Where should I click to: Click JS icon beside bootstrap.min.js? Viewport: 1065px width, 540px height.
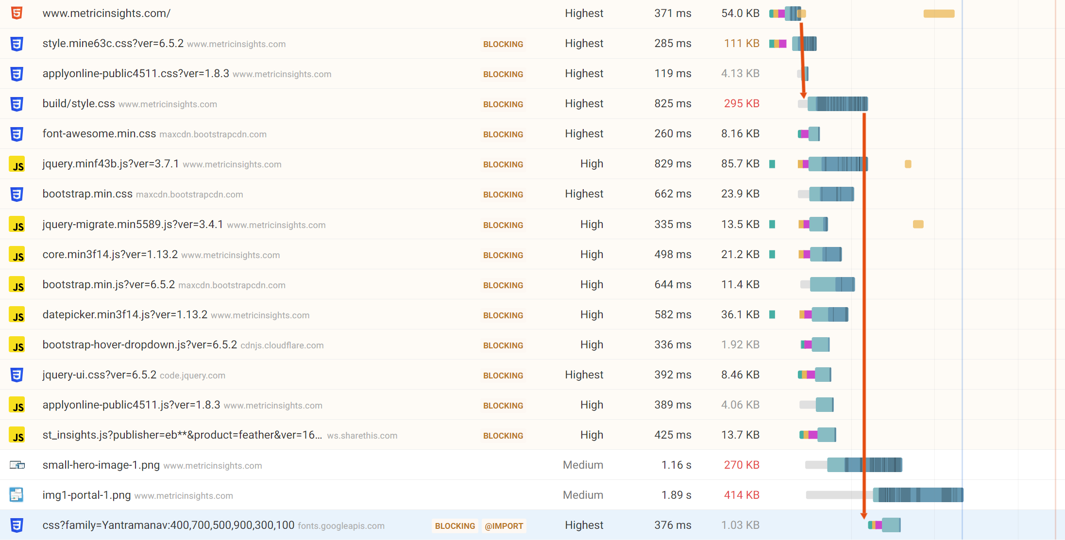[17, 284]
